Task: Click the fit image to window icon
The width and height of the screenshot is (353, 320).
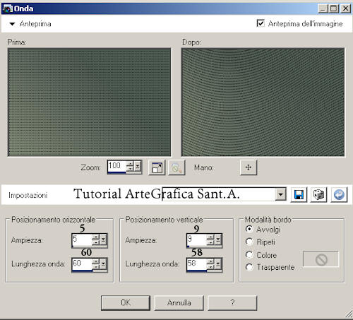Action: click(157, 167)
